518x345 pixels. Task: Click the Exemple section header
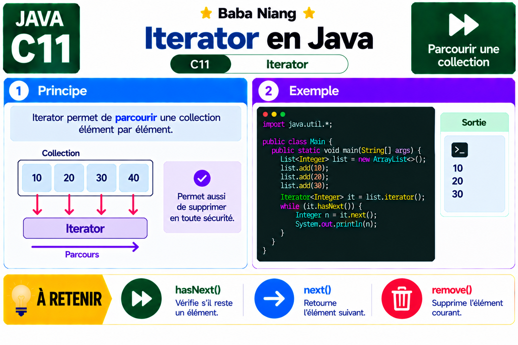383,91
